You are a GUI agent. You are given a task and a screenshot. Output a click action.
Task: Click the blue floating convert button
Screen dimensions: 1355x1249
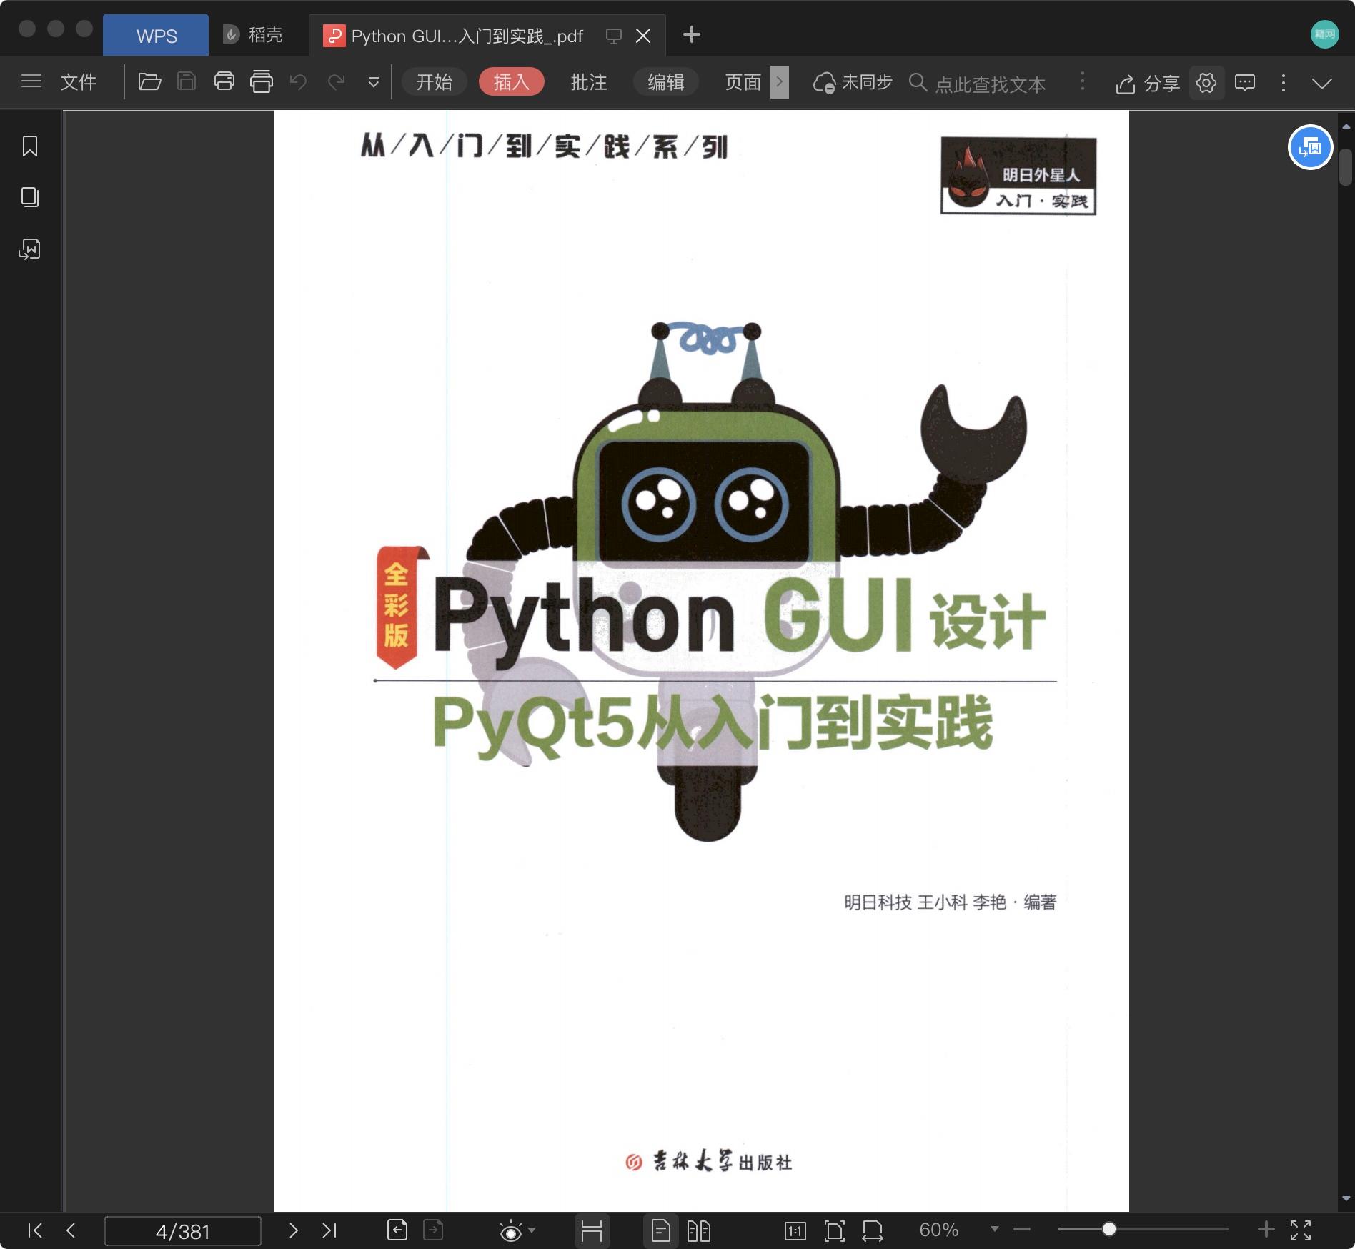pos(1310,147)
